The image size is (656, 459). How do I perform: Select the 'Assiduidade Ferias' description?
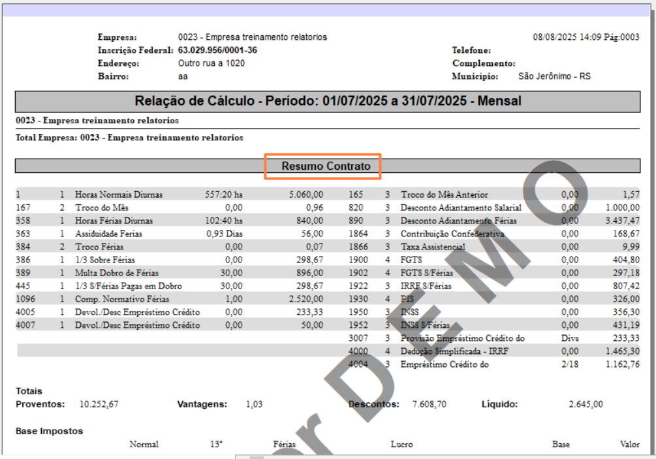point(109,234)
